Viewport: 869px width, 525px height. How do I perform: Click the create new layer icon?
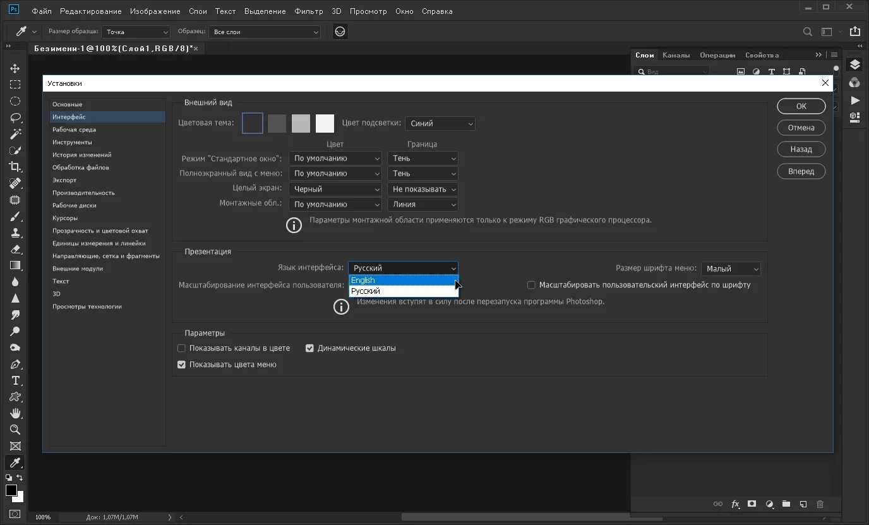[803, 504]
